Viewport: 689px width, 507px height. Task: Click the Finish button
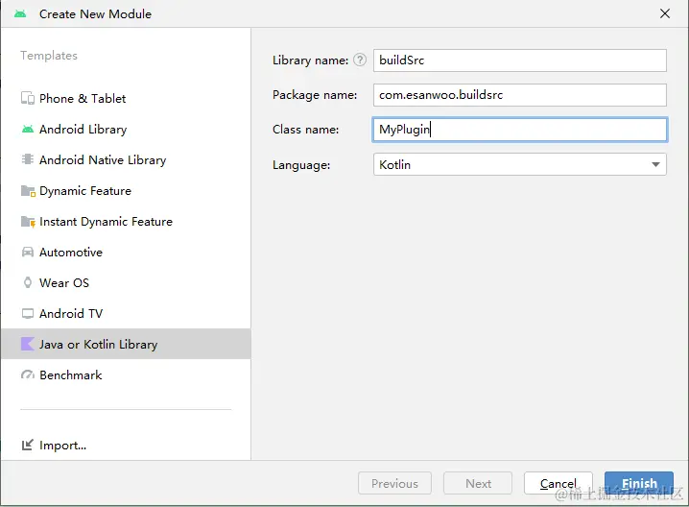639,483
